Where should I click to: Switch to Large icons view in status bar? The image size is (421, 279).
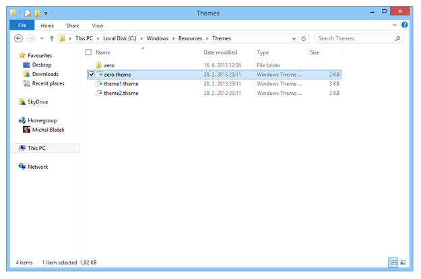click(403, 262)
